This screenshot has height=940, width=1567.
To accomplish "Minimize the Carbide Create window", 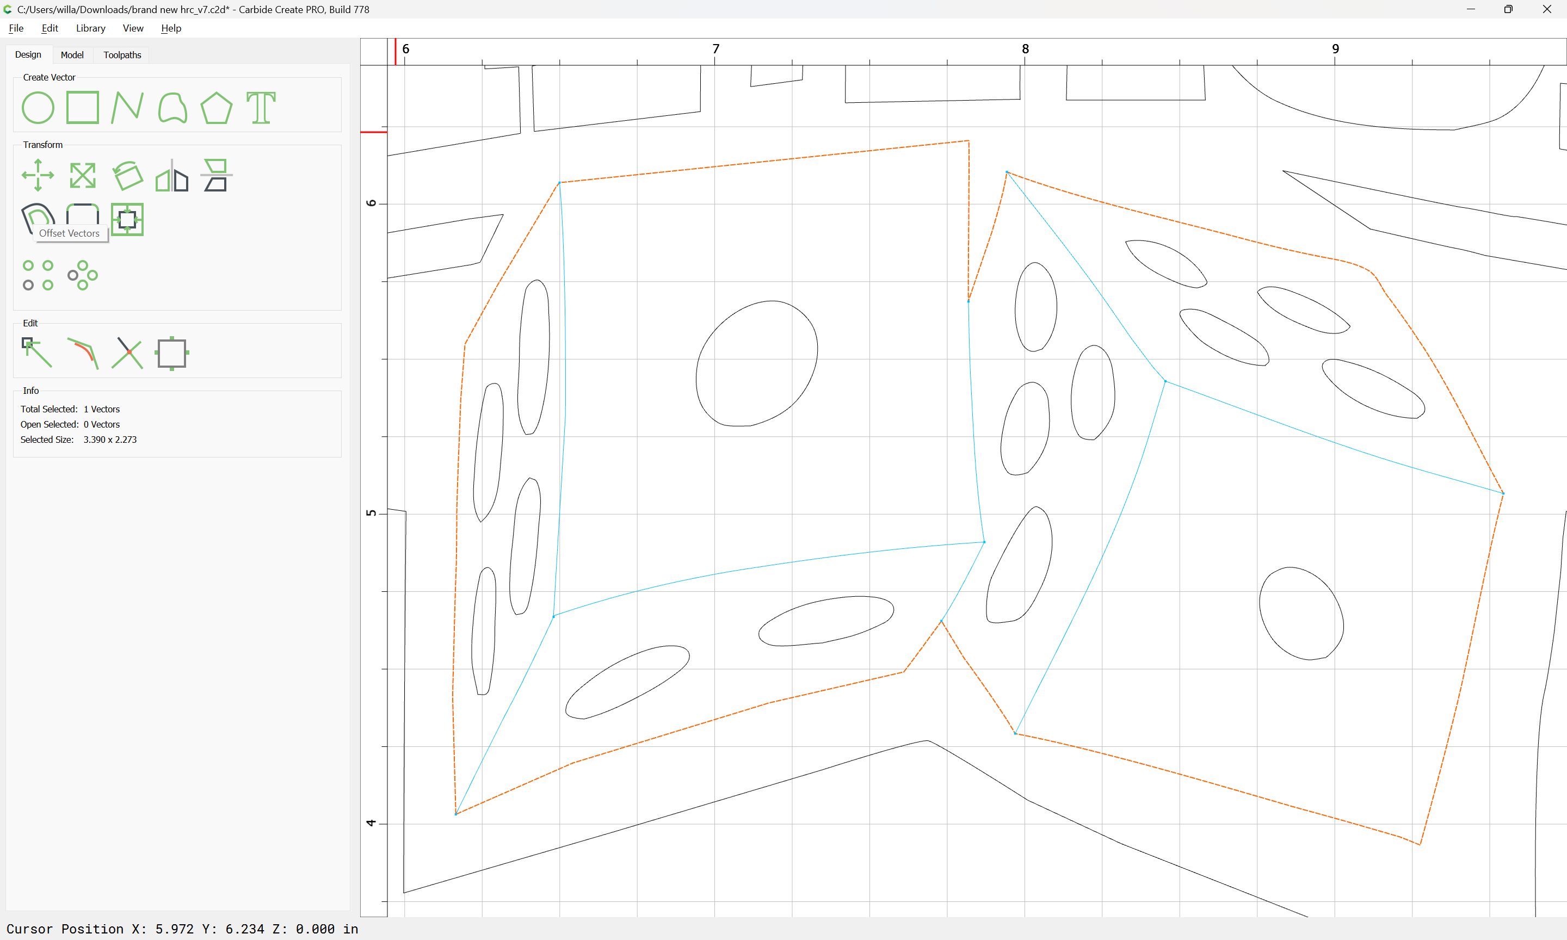I will pyautogui.click(x=1471, y=9).
